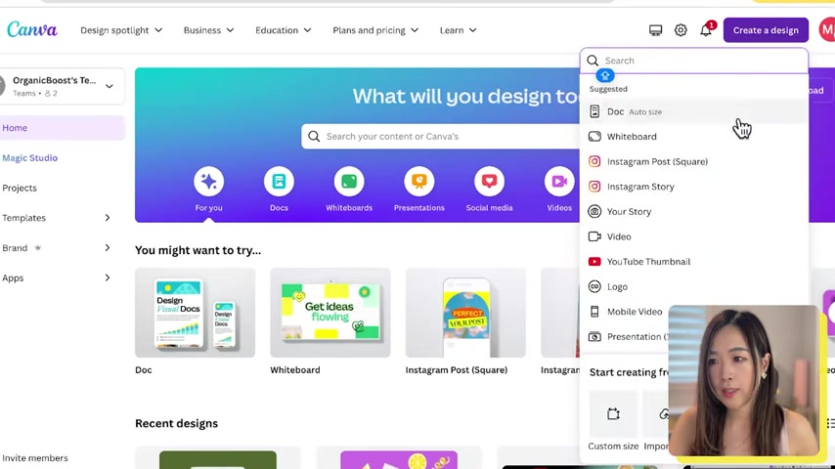Click the YouTube Thumbnail icon
Image resolution: width=835 pixels, height=469 pixels.
(594, 262)
